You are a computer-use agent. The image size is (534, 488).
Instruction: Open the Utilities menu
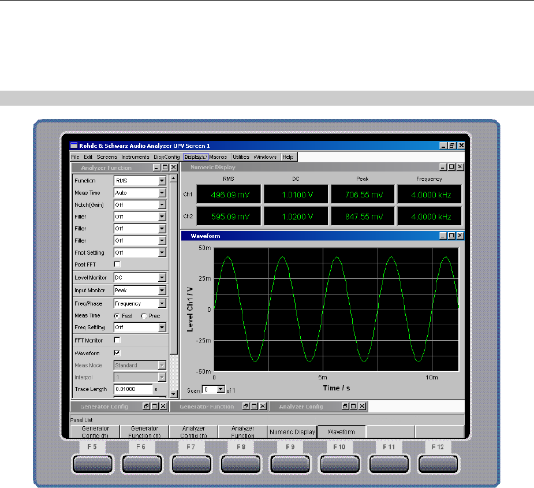click(241, 157)
